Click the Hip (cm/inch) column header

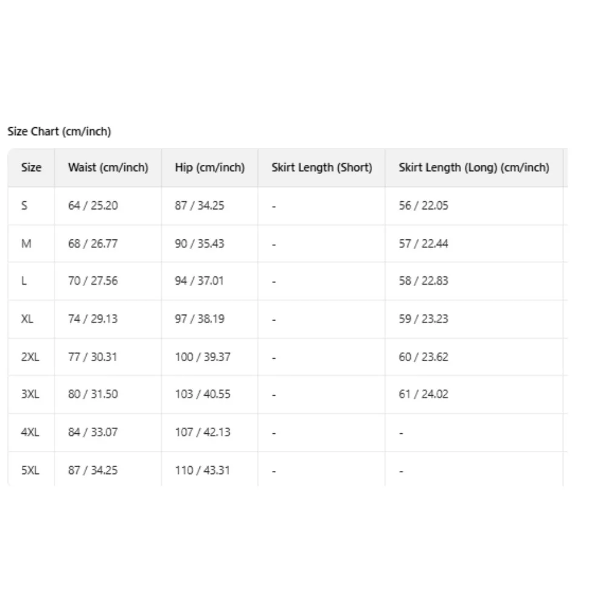[210, 167]
